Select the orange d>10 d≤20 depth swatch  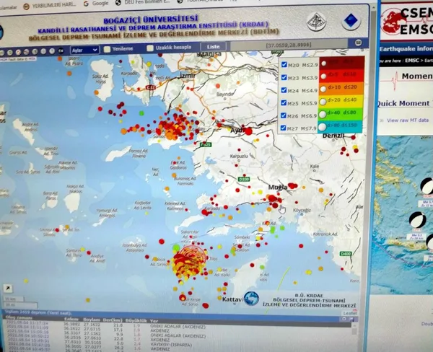(342, 88)
